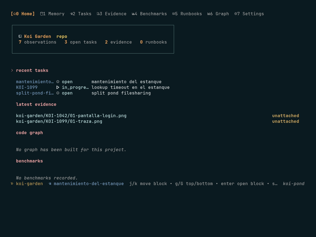Image resolution: width=316 pixels, height=237 pixels.
Task: Click 'No benchmarks recorded.' message
Action: [47, 178]
